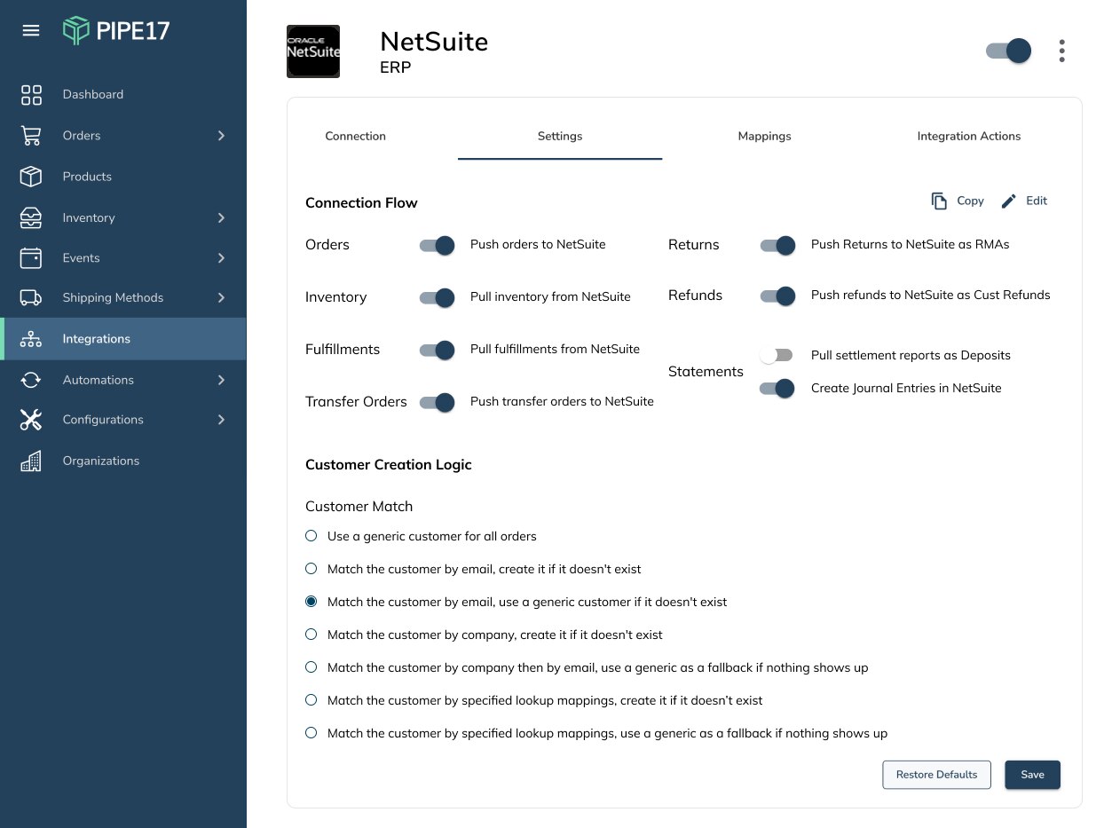The width and height of the screenshot is (1104, 828).
Task: Enable Pull settlement reports as Deposits
Action: click(777, 355)
